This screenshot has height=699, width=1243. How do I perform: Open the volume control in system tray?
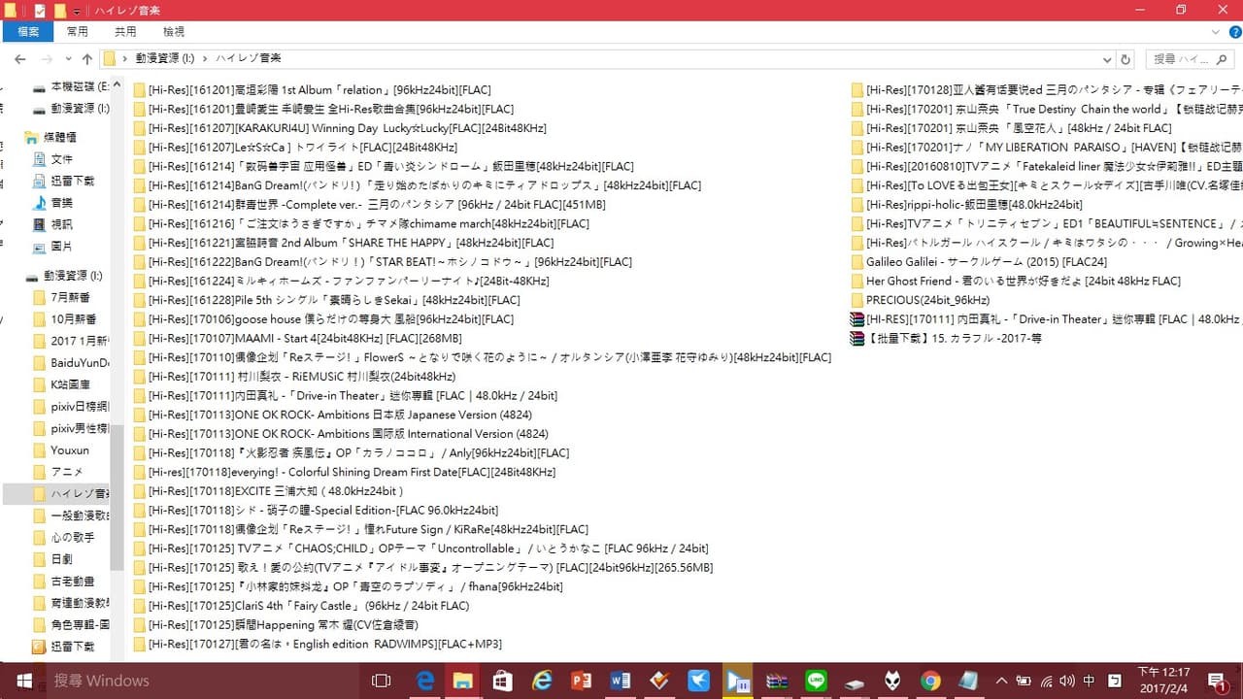1066,681
